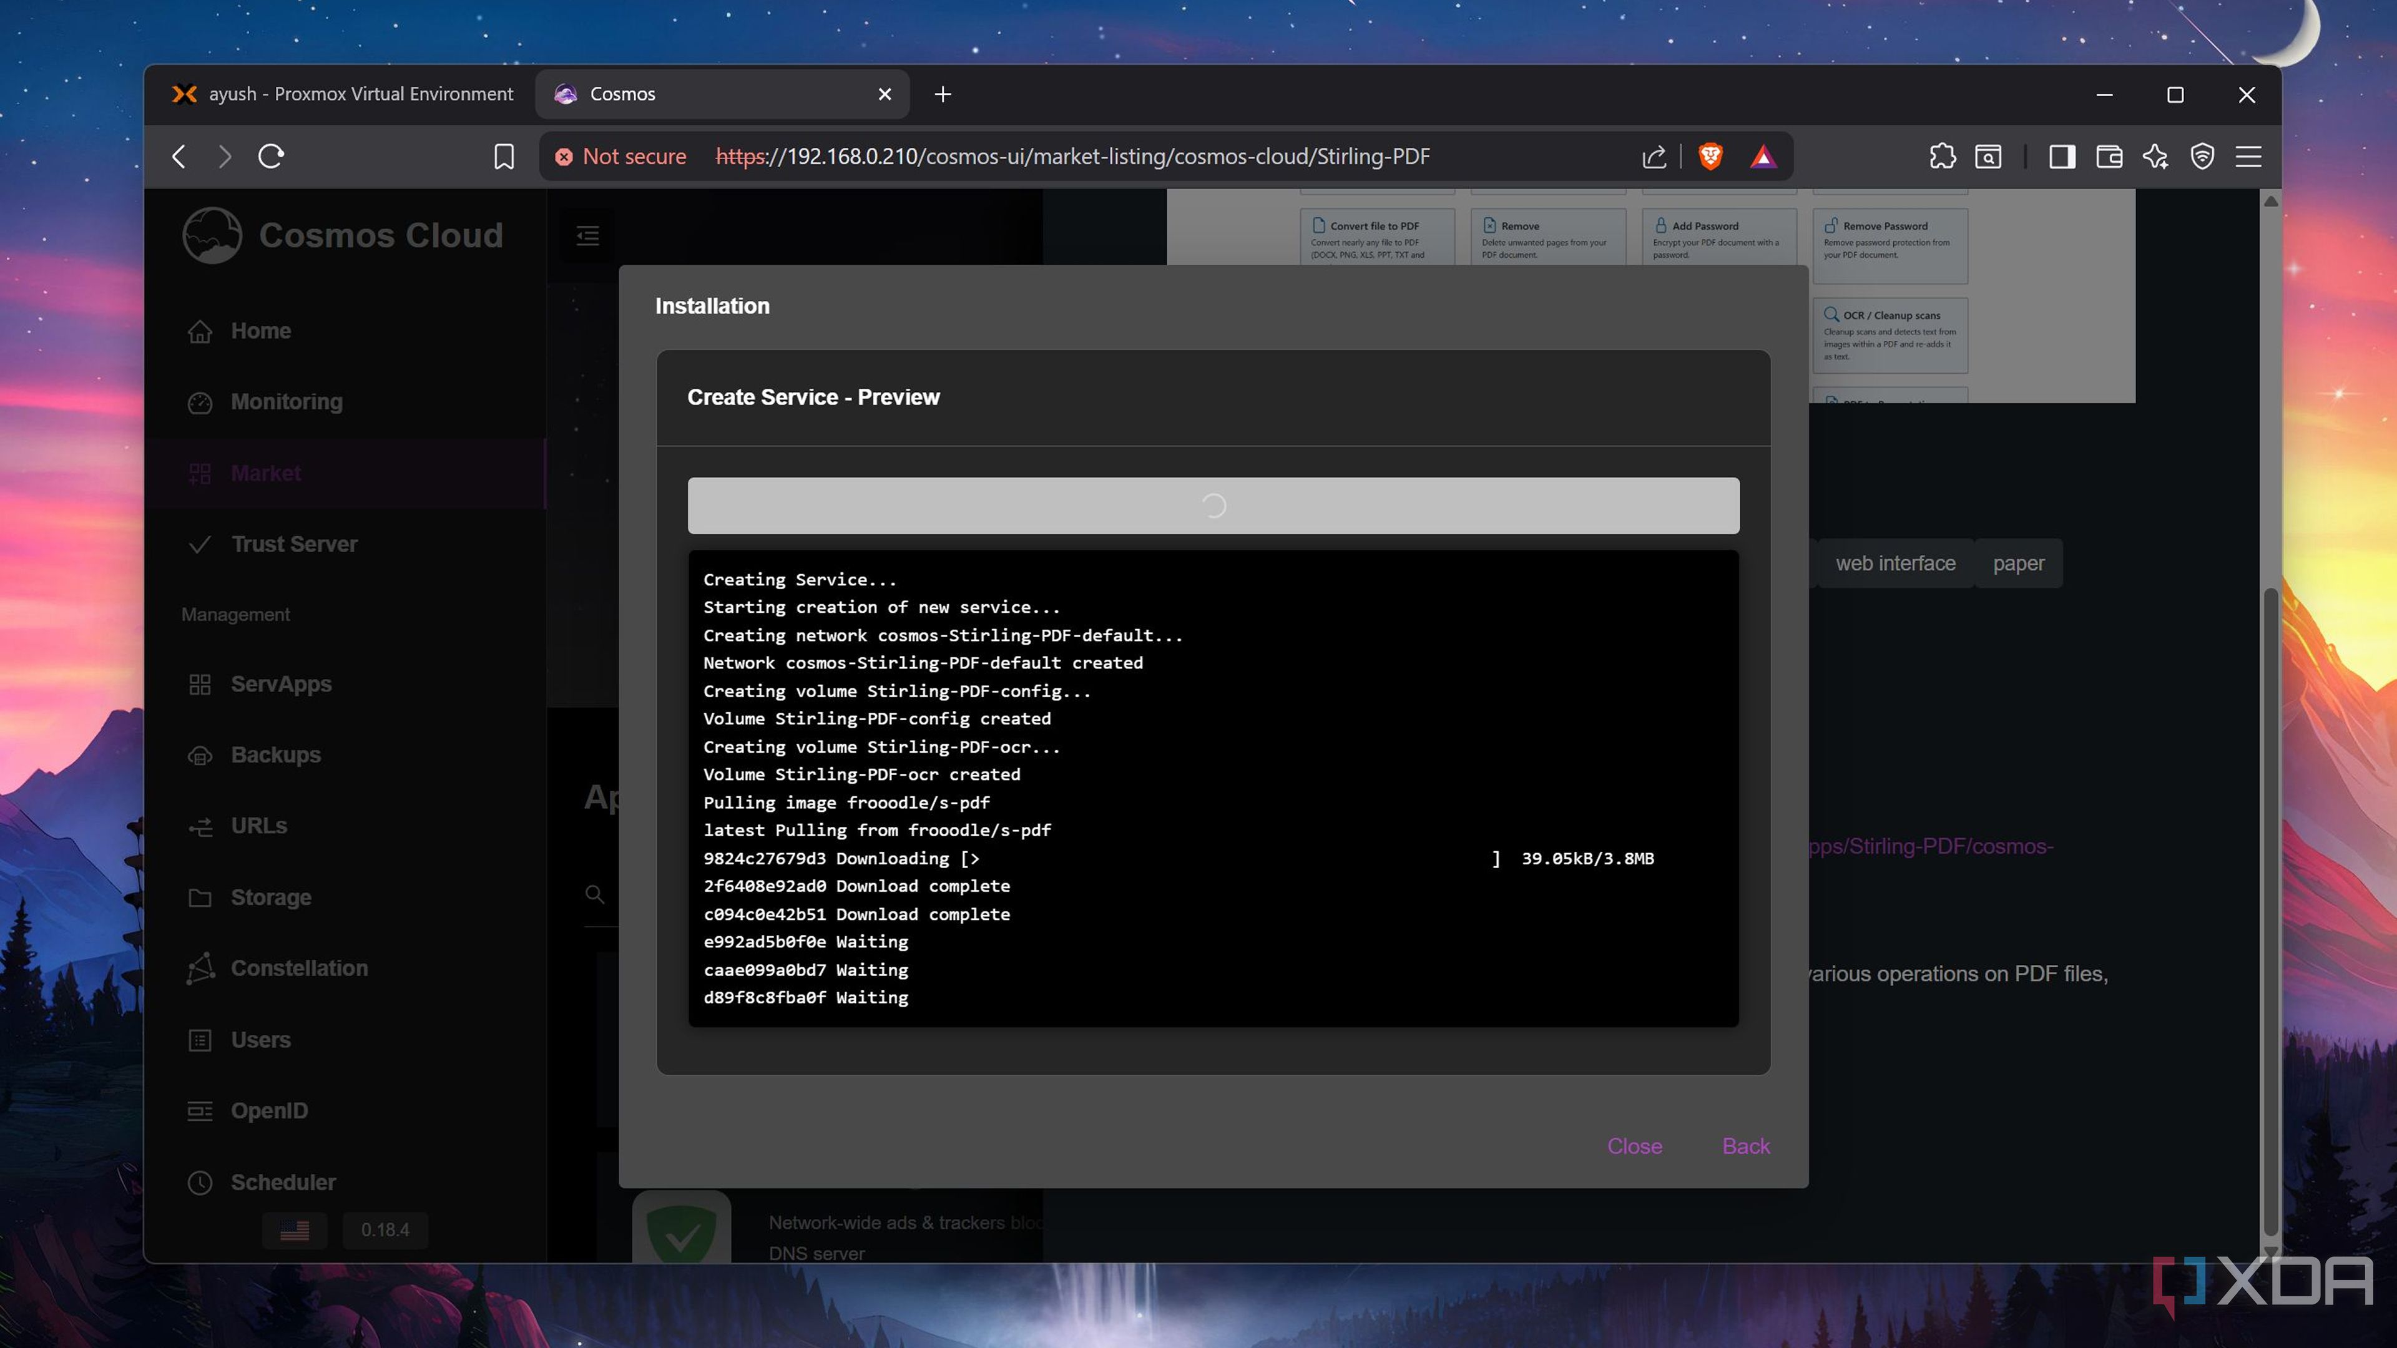2397x1348 pixels.
Task: Close the Cosmos tab
Action: click(885, 94)
